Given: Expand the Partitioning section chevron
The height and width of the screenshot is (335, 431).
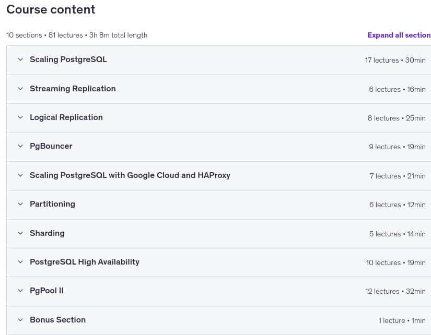Looking at the screenshot, I should [x=20, y=204].
